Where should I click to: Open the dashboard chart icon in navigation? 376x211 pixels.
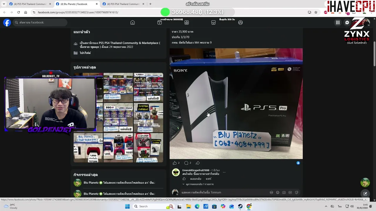tap(187, 23)
